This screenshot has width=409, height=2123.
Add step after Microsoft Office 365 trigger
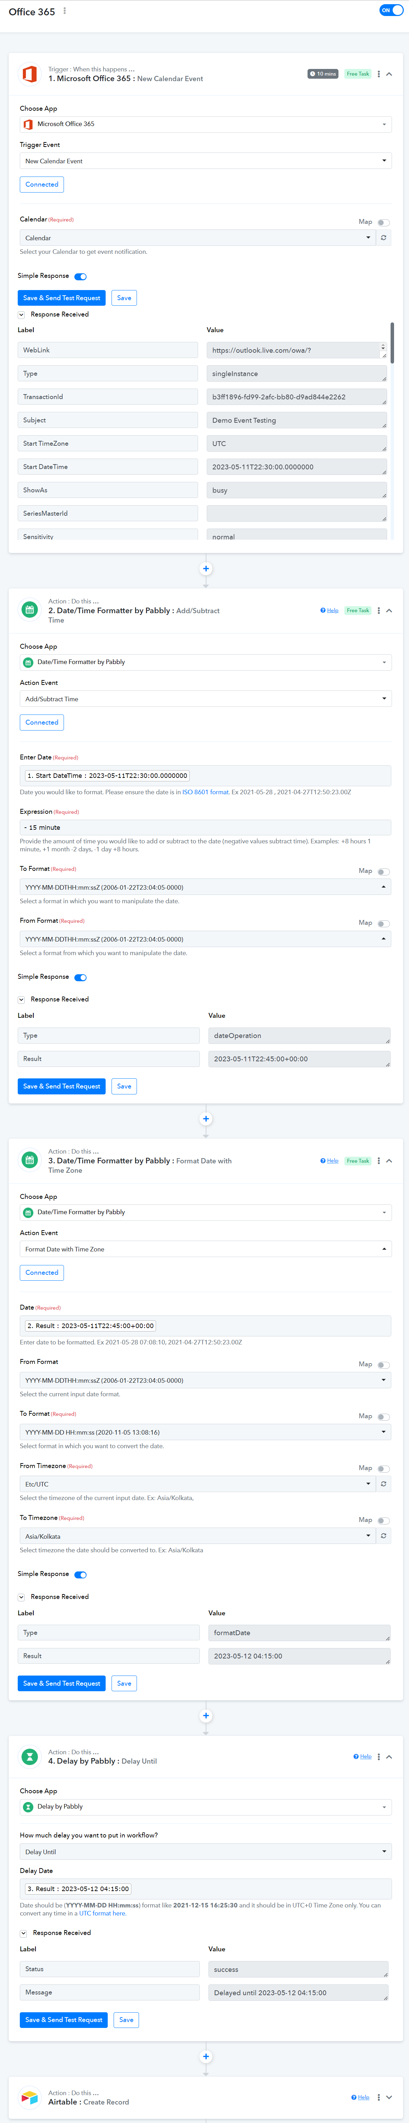tap(206, 569)
